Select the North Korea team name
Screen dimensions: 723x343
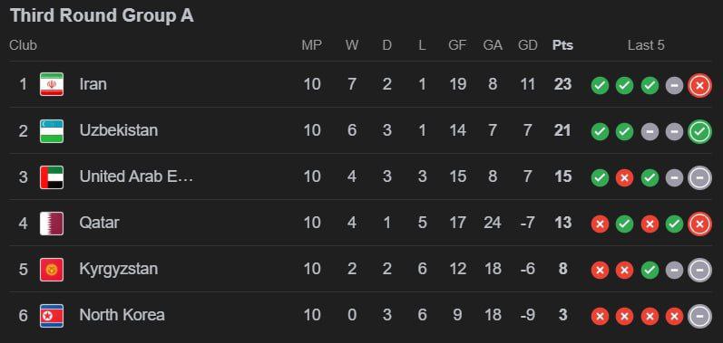122,315
